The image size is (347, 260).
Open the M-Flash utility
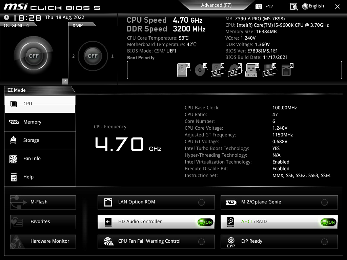coord(43,202)
